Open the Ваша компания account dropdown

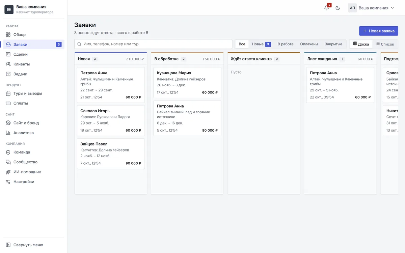(372, 8)
